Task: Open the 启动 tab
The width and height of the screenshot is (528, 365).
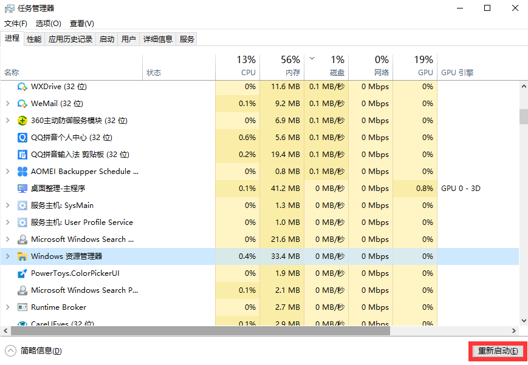Action: [107, 39]
